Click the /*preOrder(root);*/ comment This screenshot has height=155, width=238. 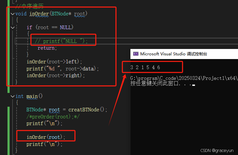coord(53,117)
